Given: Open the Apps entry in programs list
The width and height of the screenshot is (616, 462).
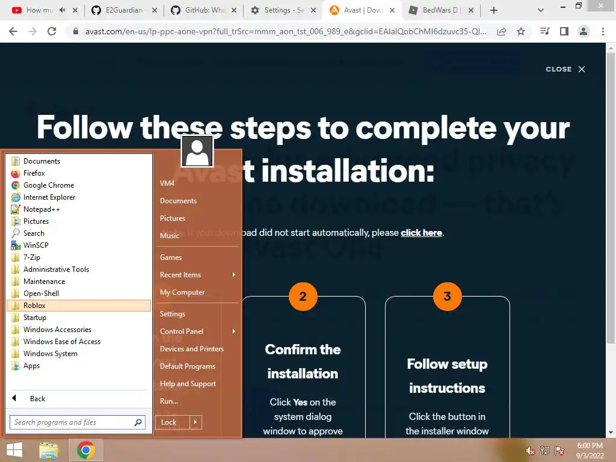Looking at the screenshot, I should pos(79,365).
